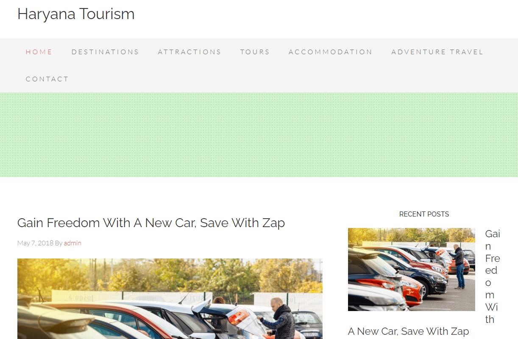Click the May 7, 2018 post date

pos(35,243)
